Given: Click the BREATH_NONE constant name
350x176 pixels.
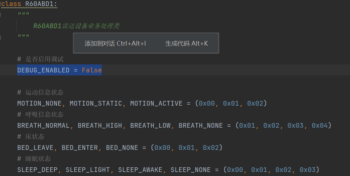Looking at the screenshot, I should 201,125.
